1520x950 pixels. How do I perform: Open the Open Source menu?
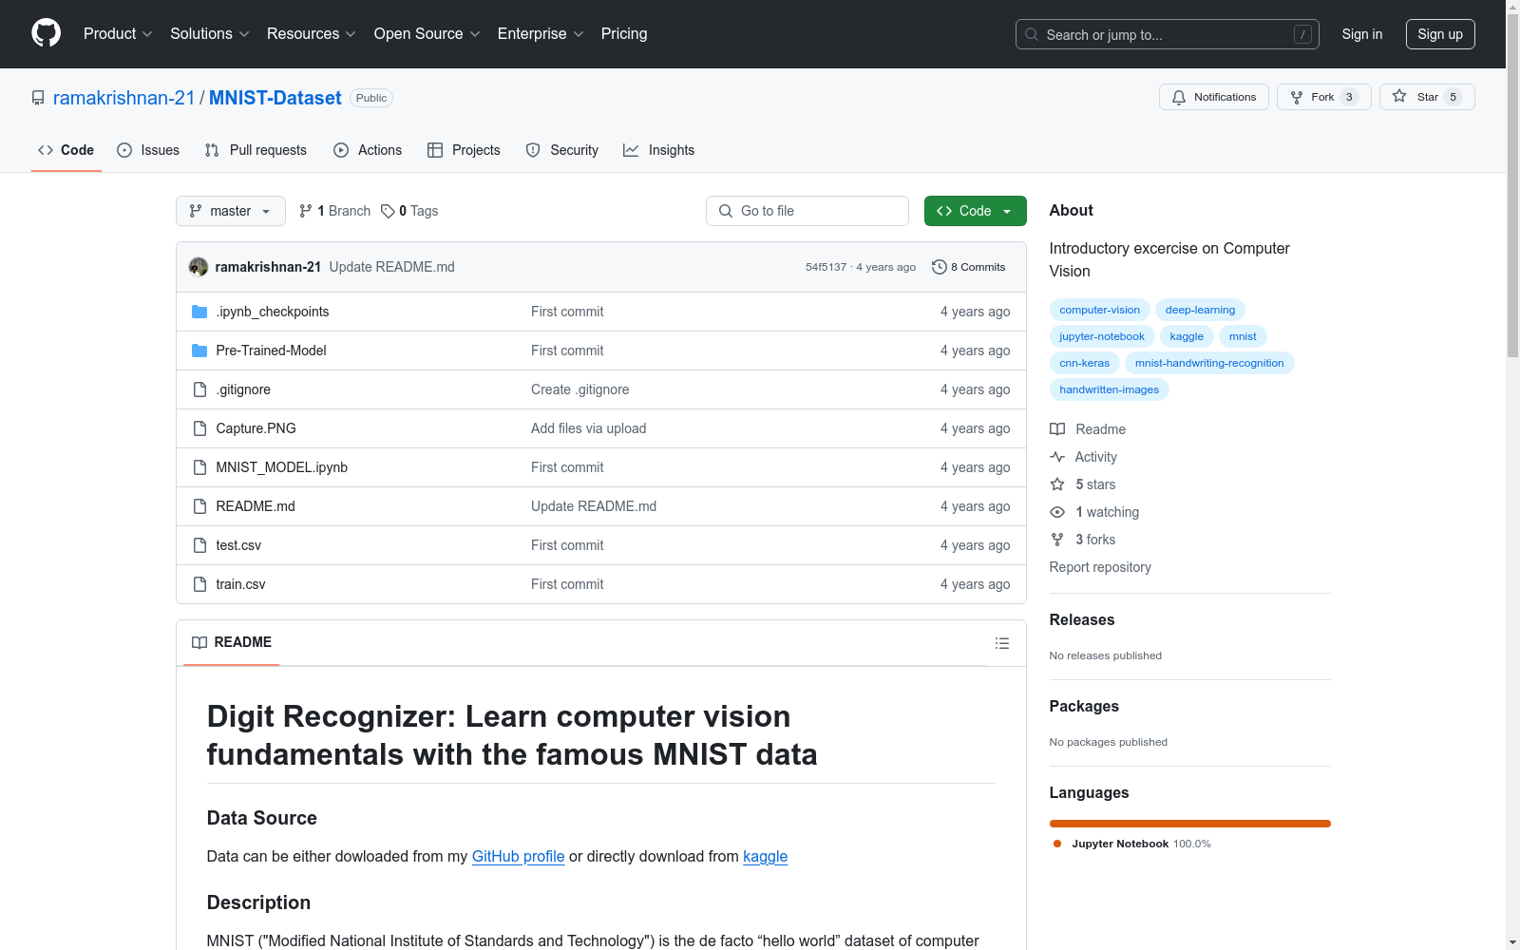pyautogui.click(x=427, y=34)
